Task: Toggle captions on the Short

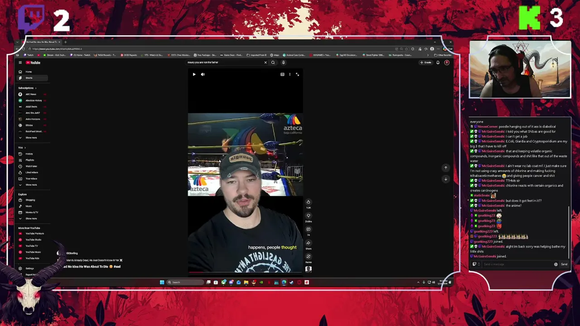Action: point(282,74)
